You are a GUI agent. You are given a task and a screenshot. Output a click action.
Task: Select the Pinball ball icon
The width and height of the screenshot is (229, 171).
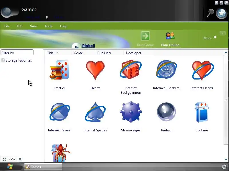tap(166, 112)
